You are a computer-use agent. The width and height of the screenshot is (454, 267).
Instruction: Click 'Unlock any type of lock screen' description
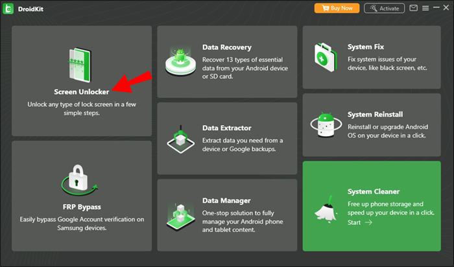pyautogui.click(x=82, y=108)
